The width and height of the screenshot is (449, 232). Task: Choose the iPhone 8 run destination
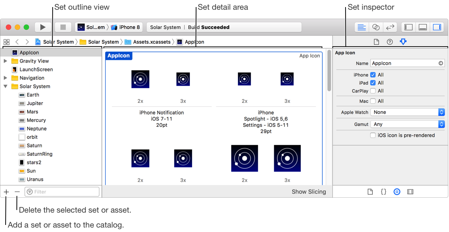[x=126, y=27]
